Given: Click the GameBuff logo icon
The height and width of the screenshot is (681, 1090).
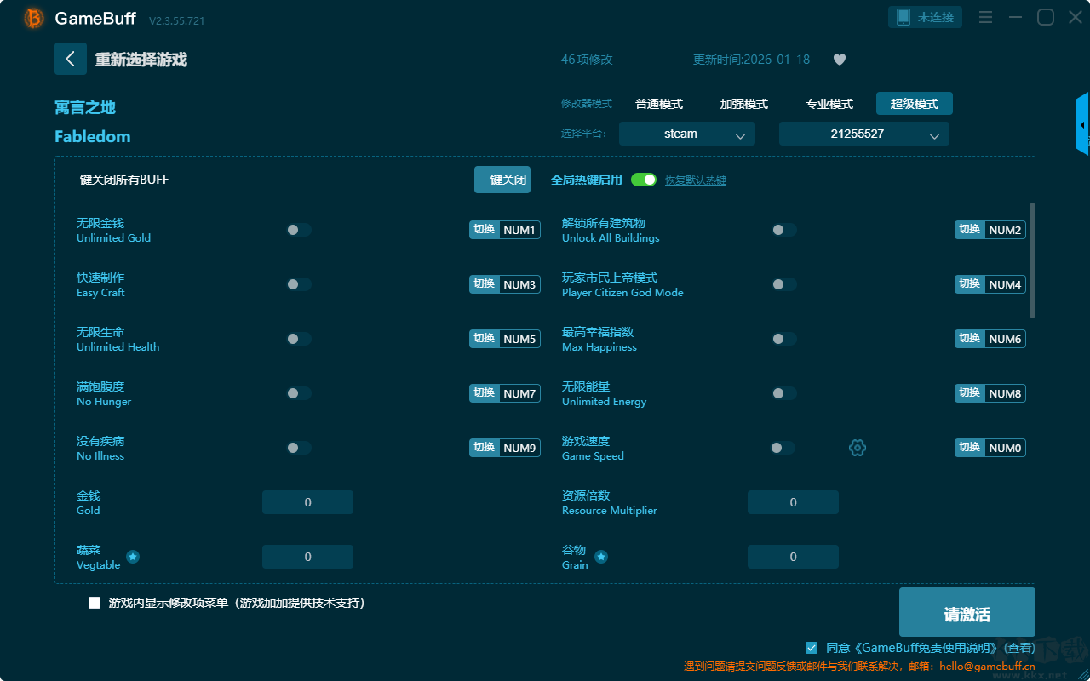Looking at the screenshot, I should tap(34, 19).
